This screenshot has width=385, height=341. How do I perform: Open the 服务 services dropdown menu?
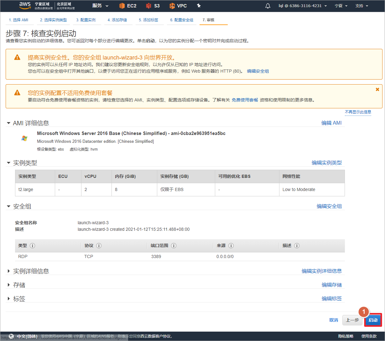pyautogui.click(x=100, y=6)
